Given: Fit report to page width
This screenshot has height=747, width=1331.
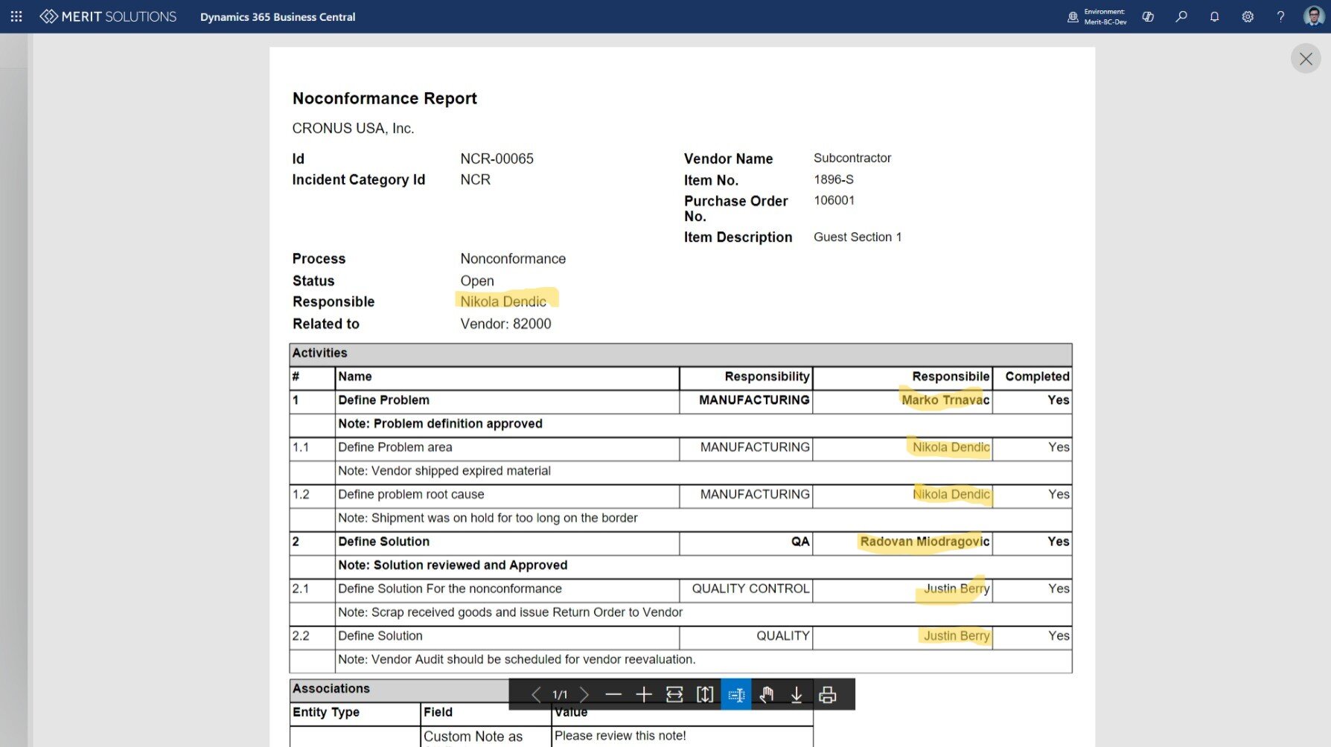Looking at the screenshot, I should tap(674, 694).
